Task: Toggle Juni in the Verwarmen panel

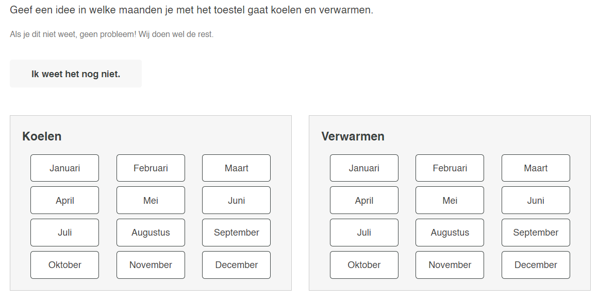Action: [x=536, y=200]
